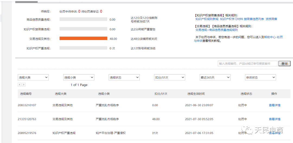Open the 违规大类 dropdown
This screenshot has width=293, height=143.
tap(33, 77)
